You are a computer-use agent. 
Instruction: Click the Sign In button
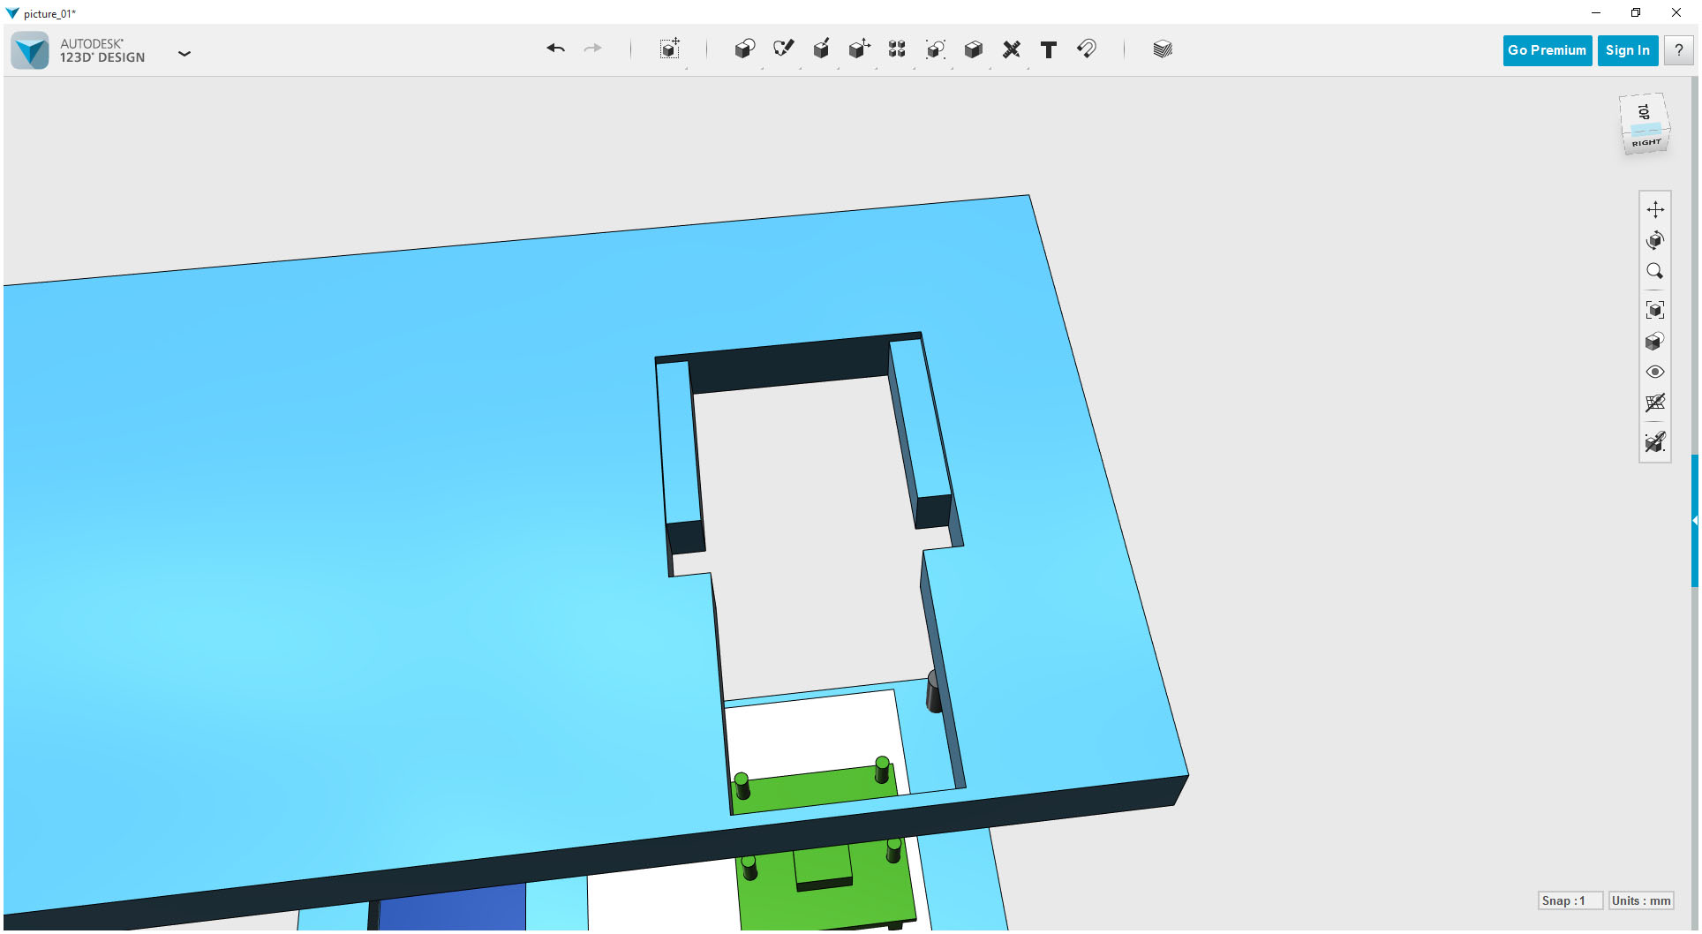pyautogui.click(x=1627, y=50)
